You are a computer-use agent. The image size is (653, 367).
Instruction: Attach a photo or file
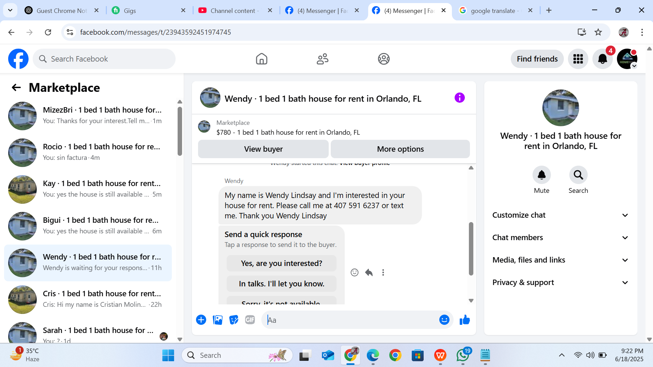217,320
